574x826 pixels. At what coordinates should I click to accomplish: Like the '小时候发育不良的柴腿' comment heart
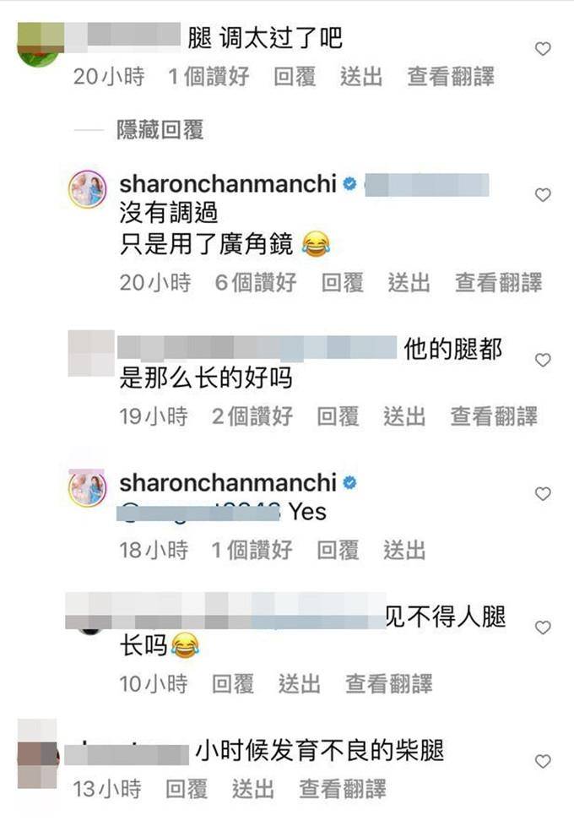(x=543, y=761)
